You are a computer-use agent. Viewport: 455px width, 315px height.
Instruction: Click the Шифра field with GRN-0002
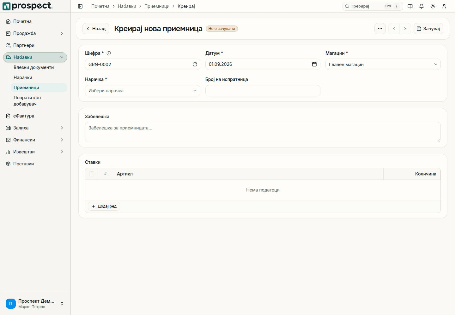pyautogui.click(x=143, y=64)
